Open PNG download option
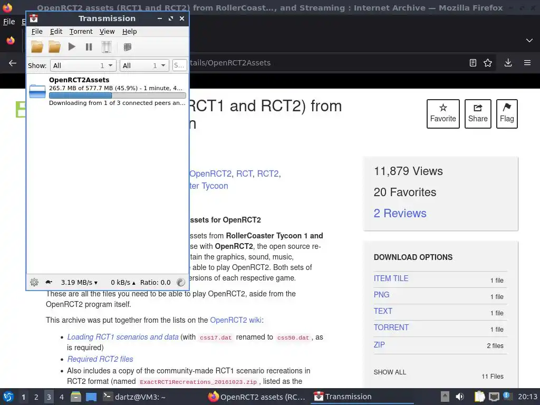The image size is (540, 405). point(382,295)
